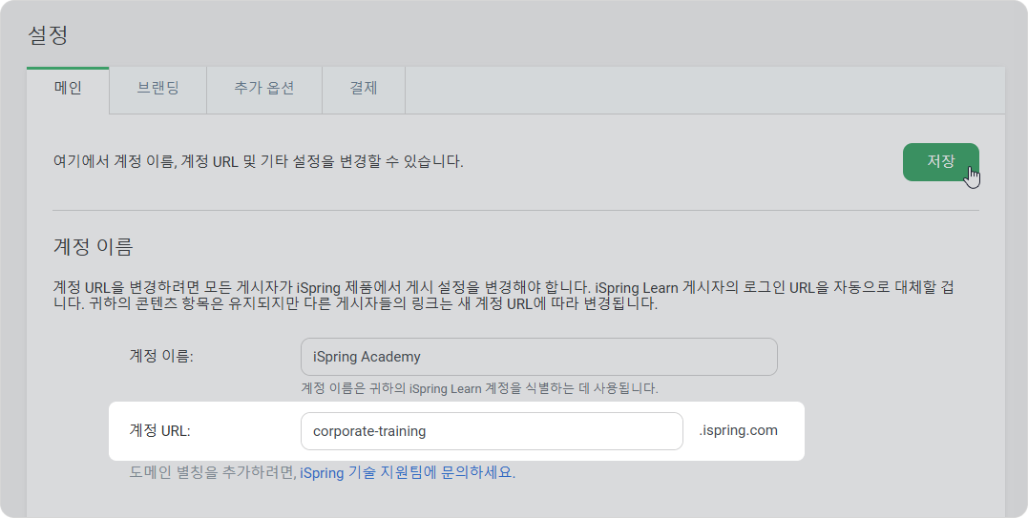Click the hint text under the 계정 이름 field
Viewport: 1028px width, 518px height.
[x=479, y=388]
